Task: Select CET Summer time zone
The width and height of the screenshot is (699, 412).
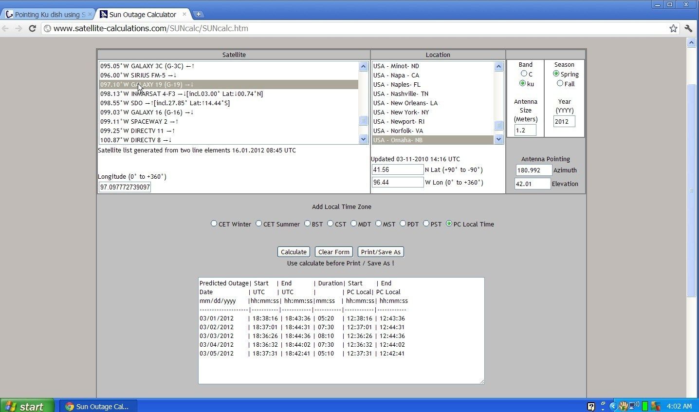Action: point(258,224)
